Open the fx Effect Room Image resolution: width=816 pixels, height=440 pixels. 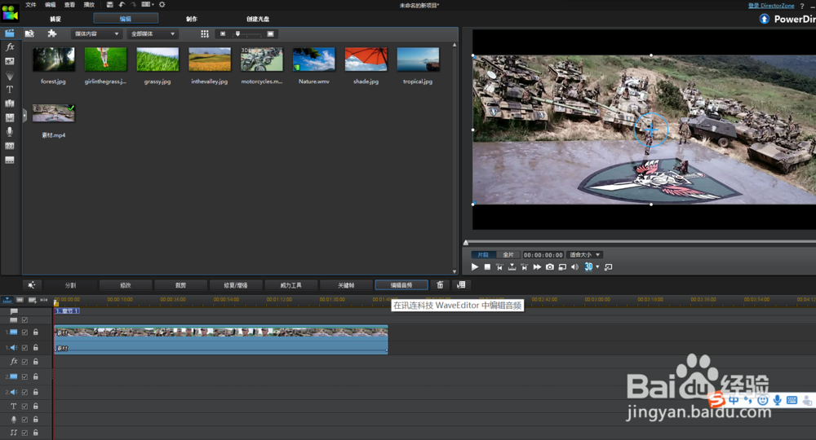[x=9, y=47]
